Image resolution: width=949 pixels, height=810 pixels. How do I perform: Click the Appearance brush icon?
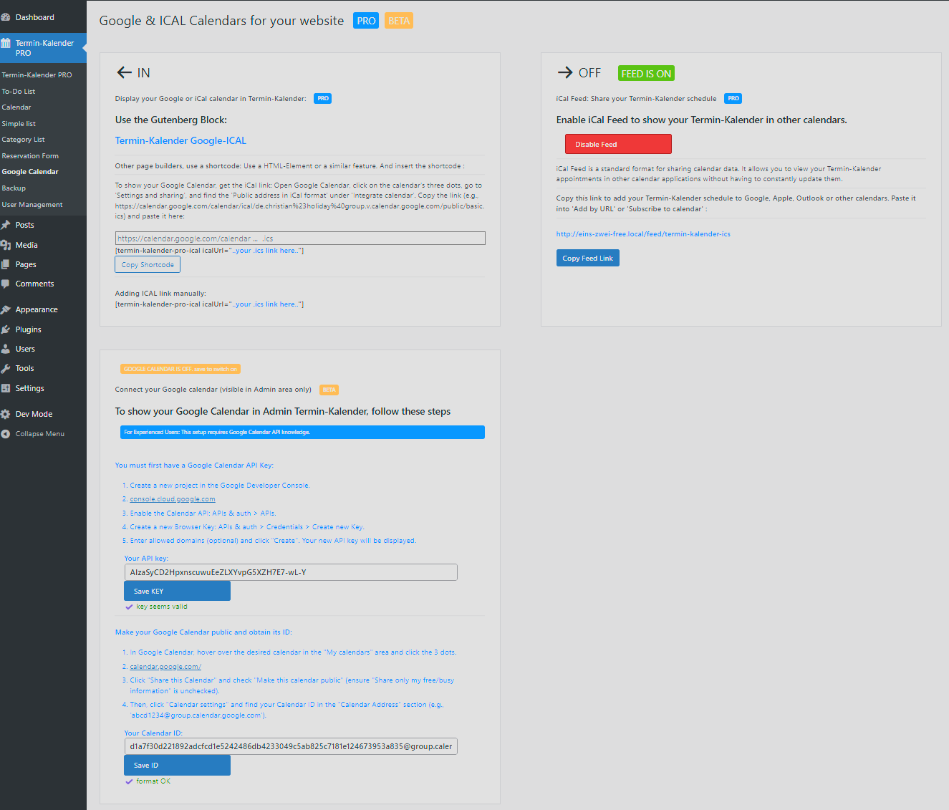(x=6, y=309)
